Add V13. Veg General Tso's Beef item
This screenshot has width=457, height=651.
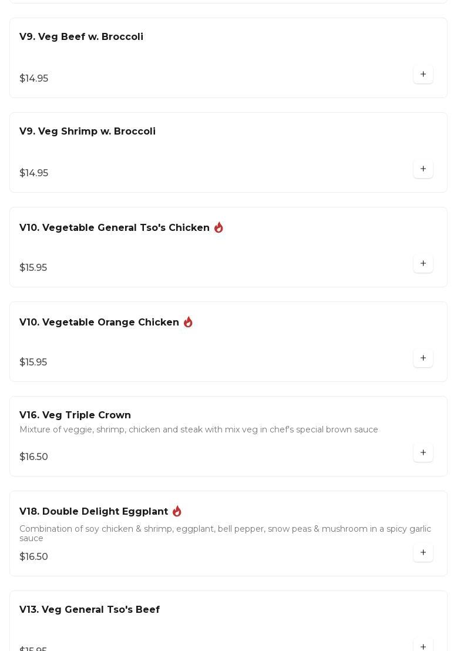(423, 646)
